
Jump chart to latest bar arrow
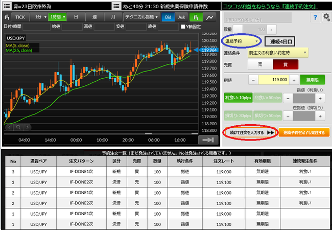click(x=208, y=140)
